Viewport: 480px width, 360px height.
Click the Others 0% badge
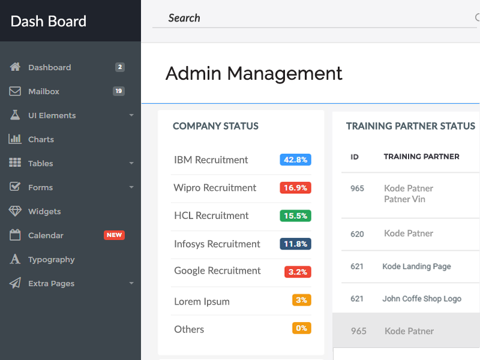(302, 328)
